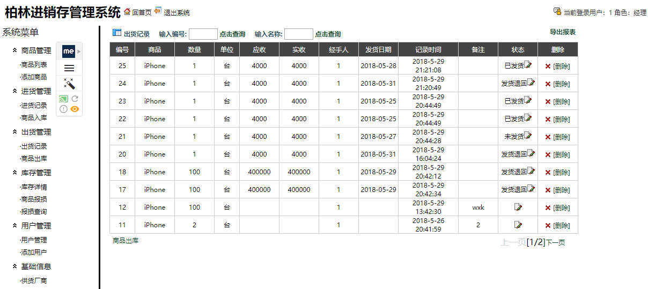Image resolution: width=648 pixels, height=289 pixels.
Task: Open 商品报损 in sidebar menu
Action: coord(34,199)
